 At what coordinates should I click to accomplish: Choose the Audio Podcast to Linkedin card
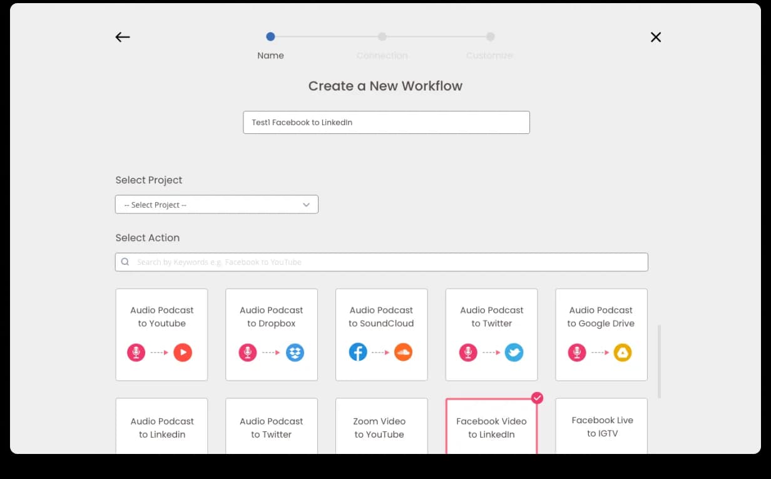pyautogui.click(x=161, y=426)
